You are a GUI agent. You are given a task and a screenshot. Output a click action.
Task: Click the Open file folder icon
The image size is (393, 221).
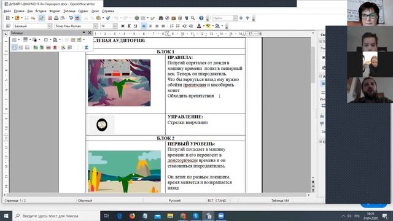click(x=17, y=18)
